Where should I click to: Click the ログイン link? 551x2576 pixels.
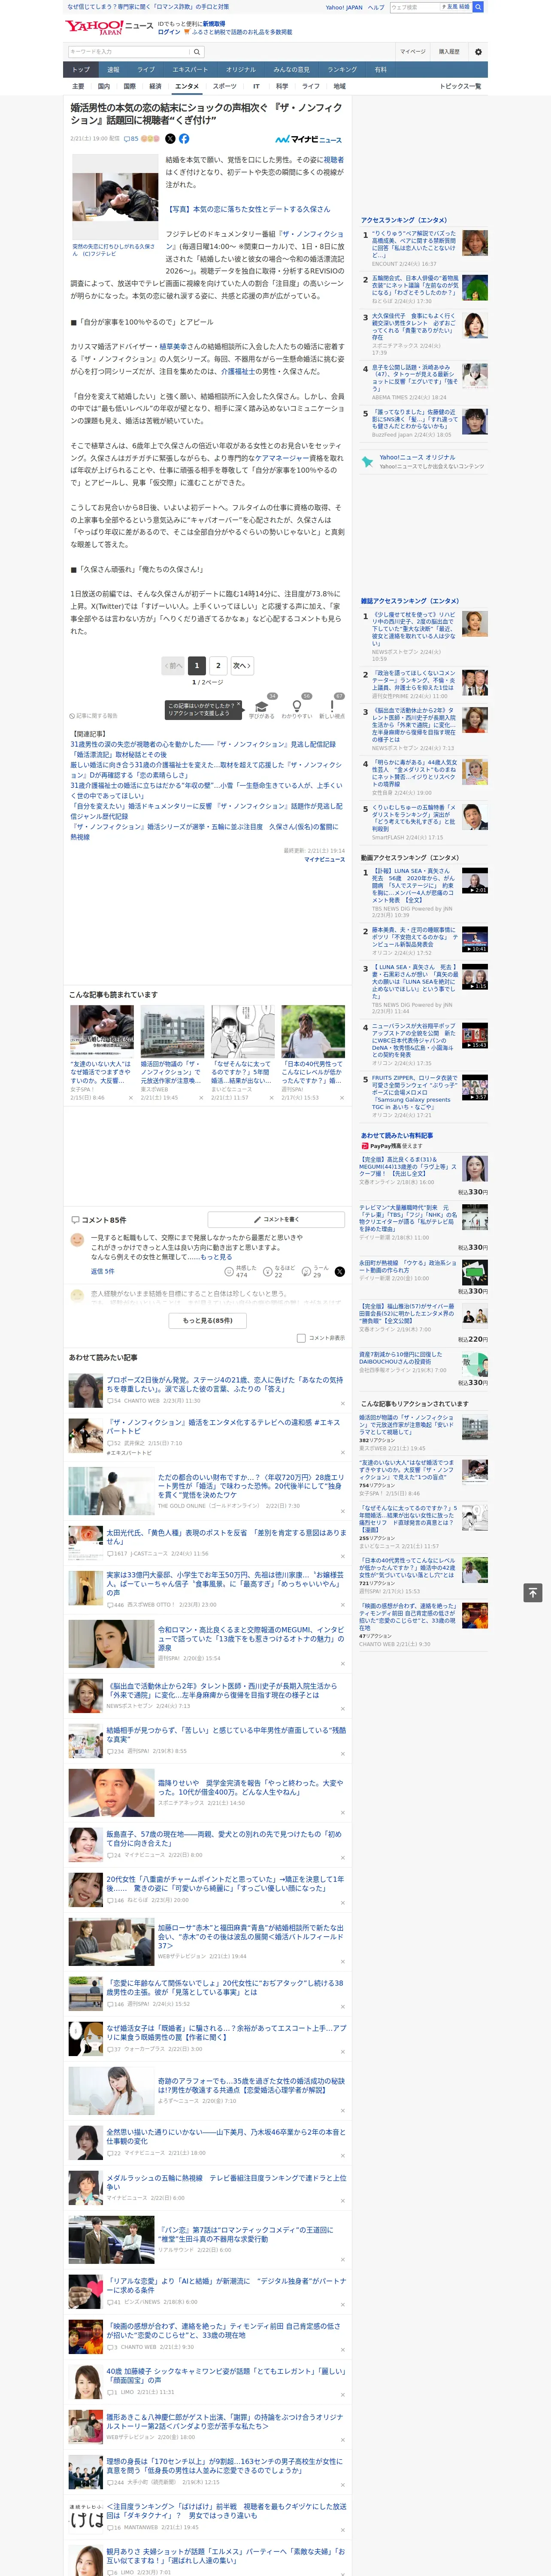pyautogui.click(x=169, y=32)
